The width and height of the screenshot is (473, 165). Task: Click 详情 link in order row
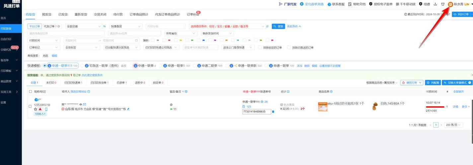tap(455, 107)
